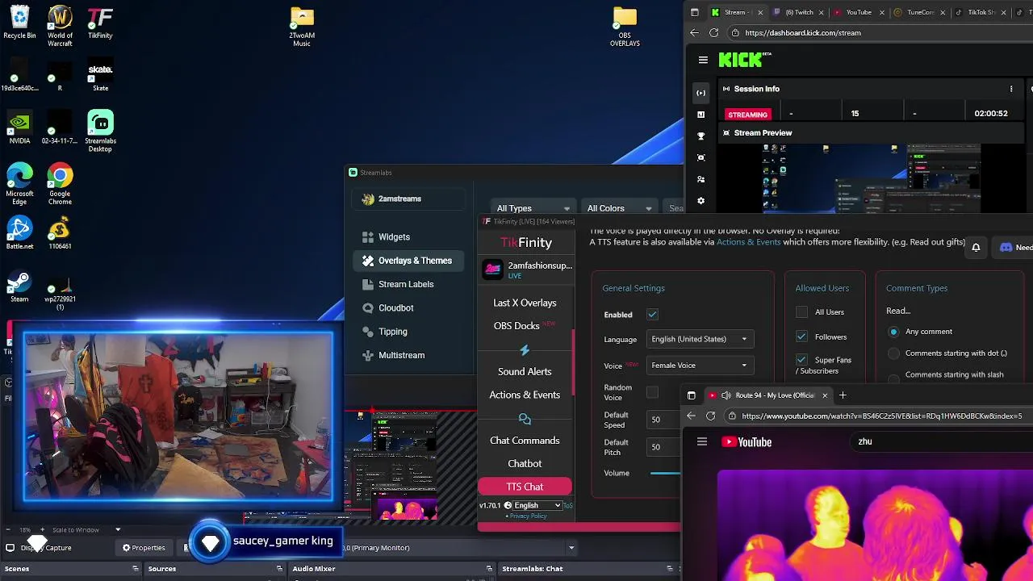Open Kick dashboard hamburger menu
The width and height of the screenshot is (1033, 581).
pos(703,60)
